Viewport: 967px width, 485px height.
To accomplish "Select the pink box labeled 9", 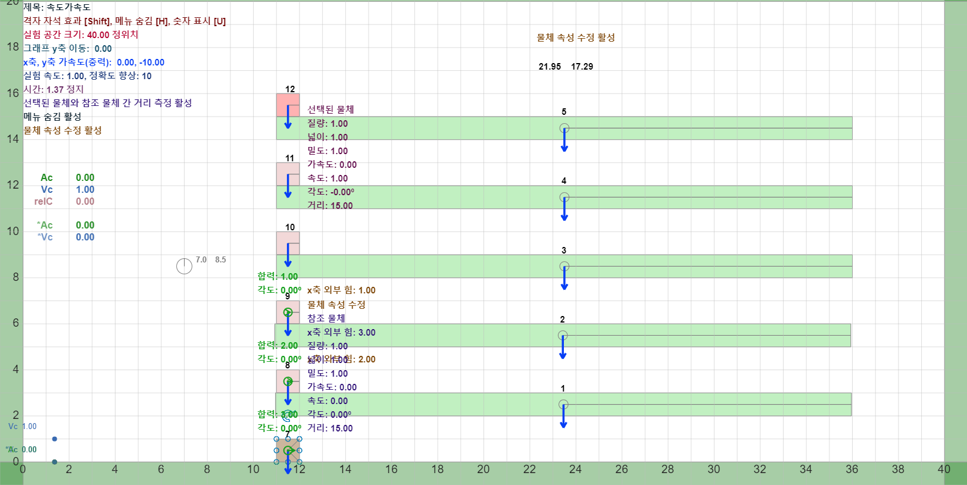I will point(288,312).
